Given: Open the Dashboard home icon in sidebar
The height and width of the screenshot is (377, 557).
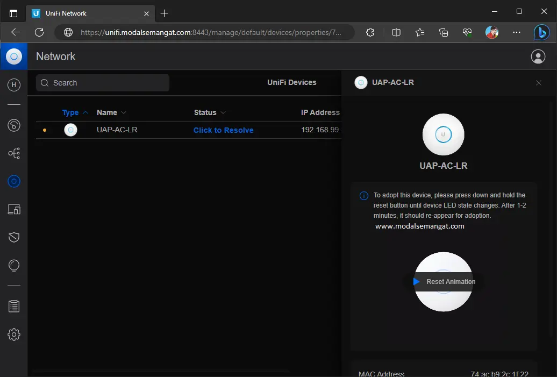Looking at the screenshot, I should (14, 85).
